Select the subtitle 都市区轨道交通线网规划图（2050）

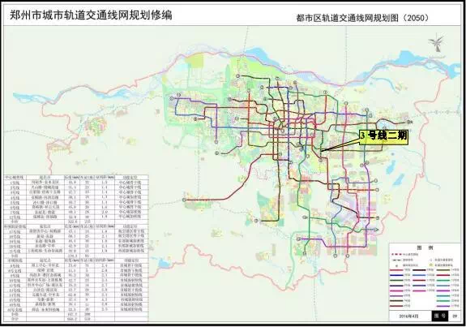363,18
